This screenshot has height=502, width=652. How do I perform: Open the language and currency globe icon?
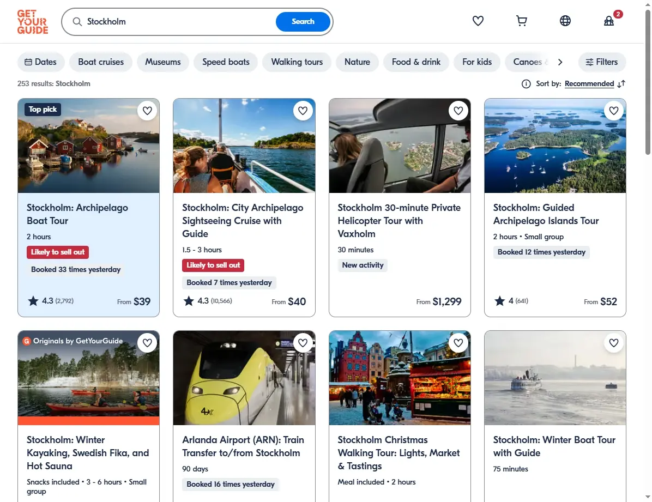tap(565, 21)
